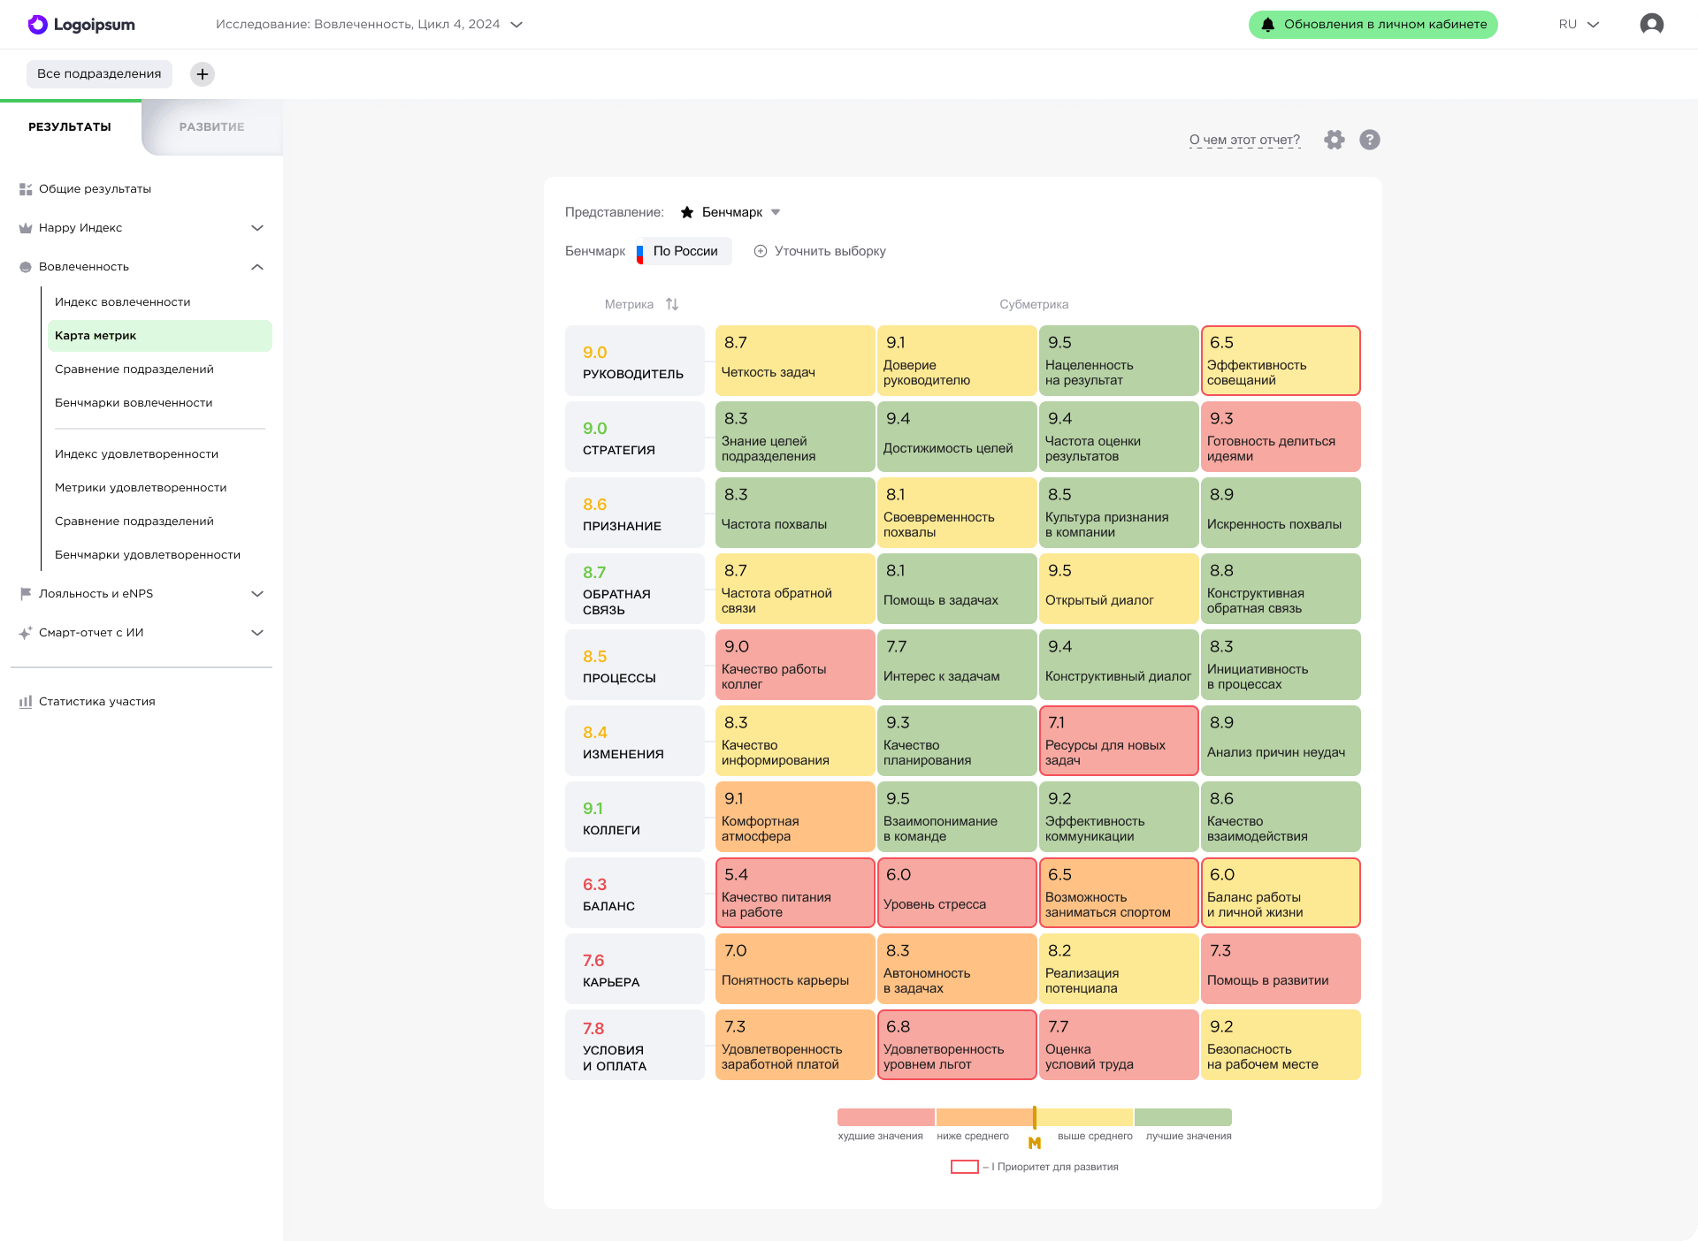Image resolution: width=1698 pixels, height=1241 pixels.
Task: Open the RU language dropdown
Action: click(x=1579, y=25)
